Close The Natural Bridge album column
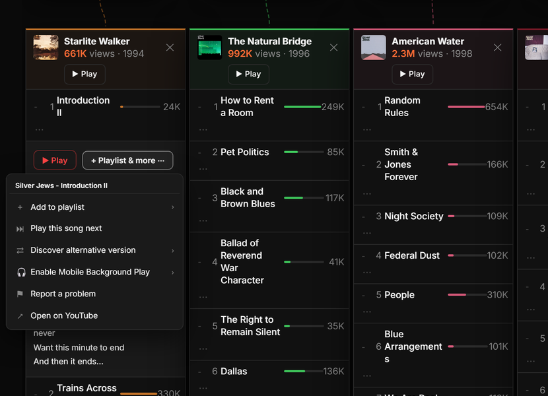The image size is (548, 396). (334, 48)
